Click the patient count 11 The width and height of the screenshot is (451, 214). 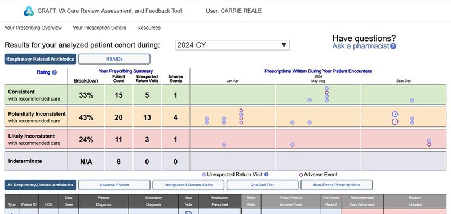point(118,139)
